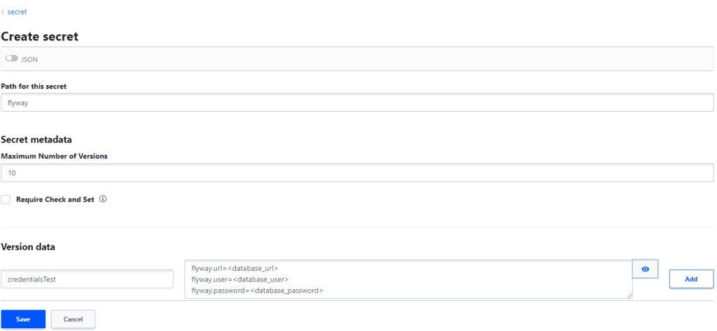
Task: Toggle the JSON switch on
Action: [x=11, y=59]
